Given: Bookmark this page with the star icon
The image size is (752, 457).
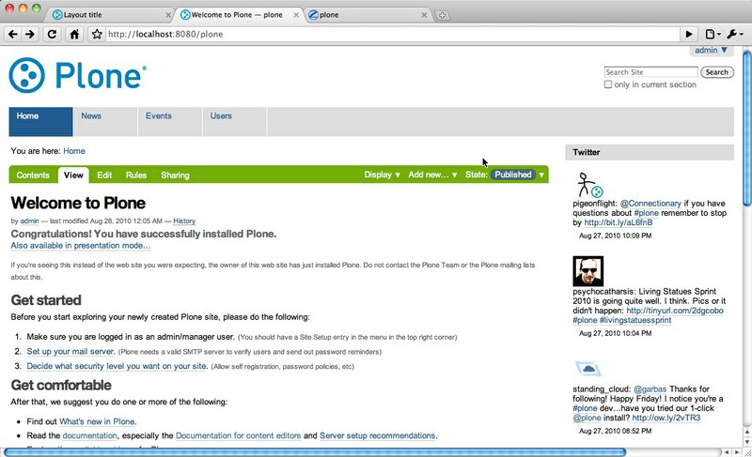Looking at the screenshot, I should pyautogui.click(x=97, y=34).
